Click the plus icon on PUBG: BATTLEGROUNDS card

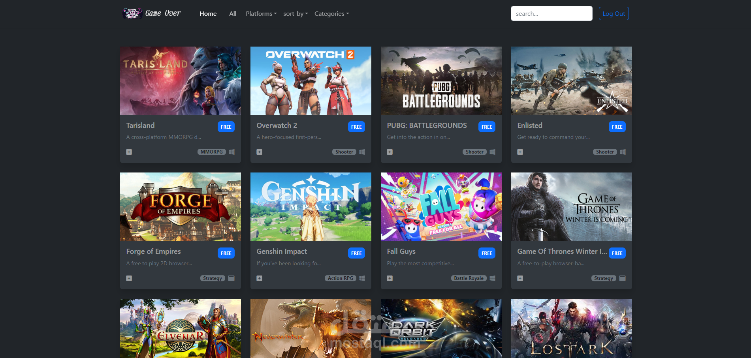click(x=390, y=152)
